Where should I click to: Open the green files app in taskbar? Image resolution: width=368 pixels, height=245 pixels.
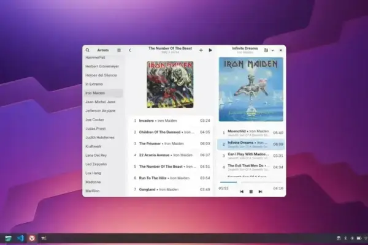tap(8, 238)
